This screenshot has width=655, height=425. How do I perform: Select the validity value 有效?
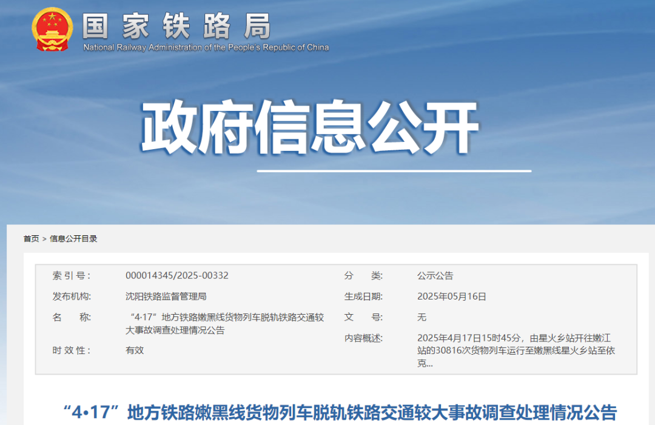(x=135, y=350)
